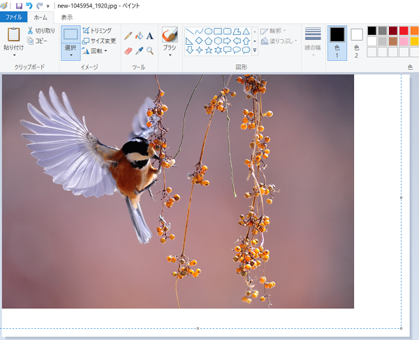The image size is (419, 340).
Task: Activate Color 2 (色2) background button
Action: (x=356, y=43)
